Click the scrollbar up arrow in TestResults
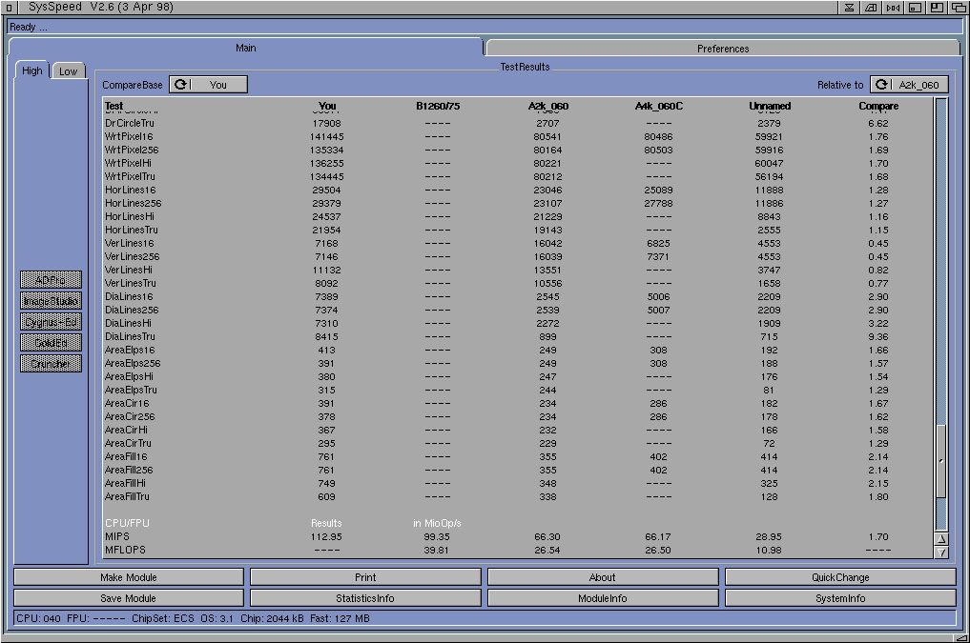This screenshot has height=643, width=970. click(x=941, y=538)
